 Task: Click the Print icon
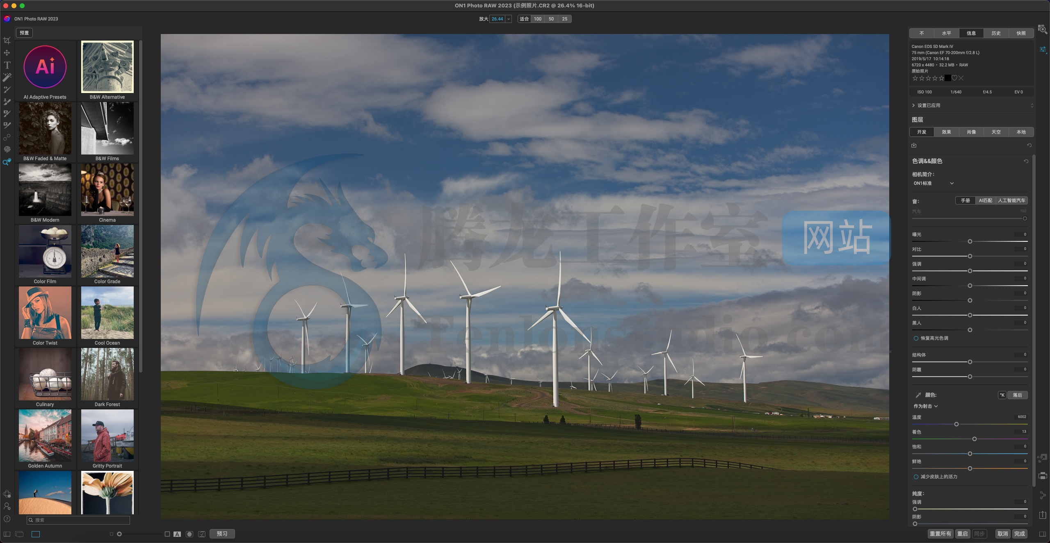1042,476
